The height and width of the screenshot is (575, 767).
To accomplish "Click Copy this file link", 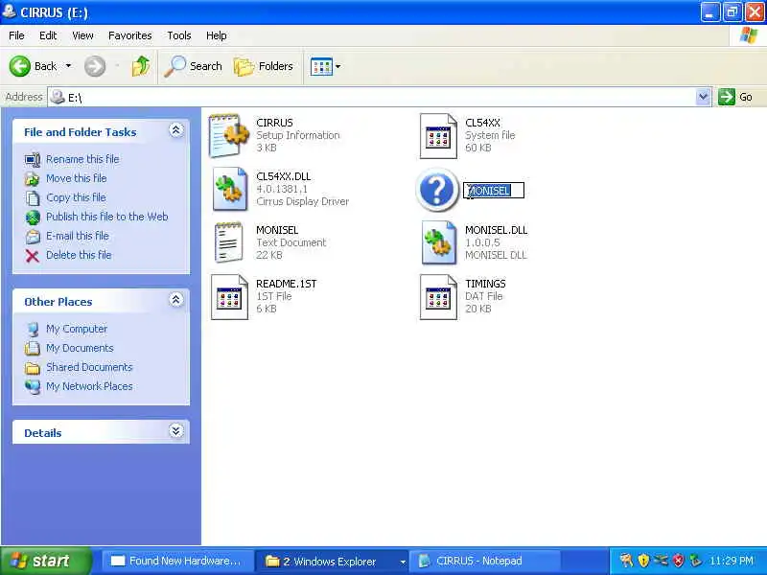I will [x=76, y=197].
